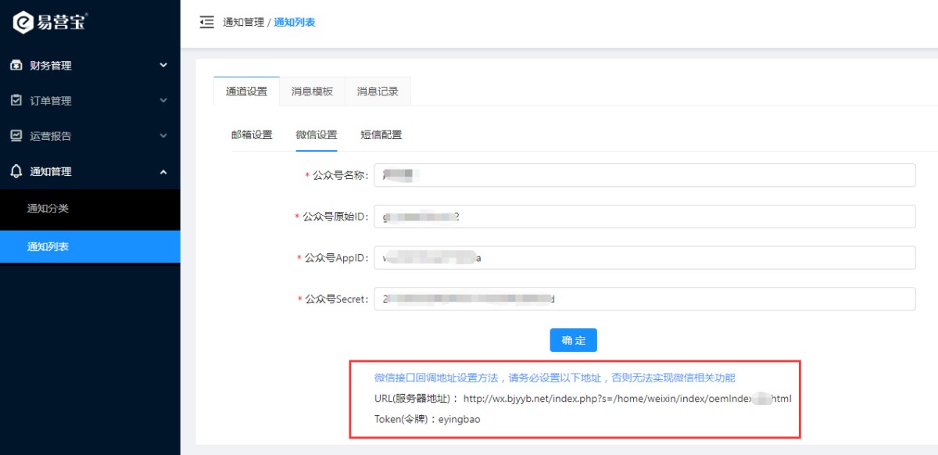Switch to the 消息模板 tab
The width and height of the screenshot is (938, 455).
312,91
